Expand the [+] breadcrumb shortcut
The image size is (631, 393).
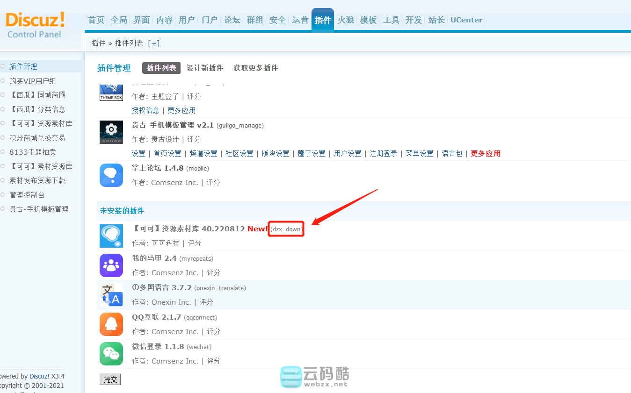(x=153, y=43)
